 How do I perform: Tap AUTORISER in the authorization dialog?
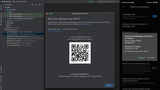point(151,58)
